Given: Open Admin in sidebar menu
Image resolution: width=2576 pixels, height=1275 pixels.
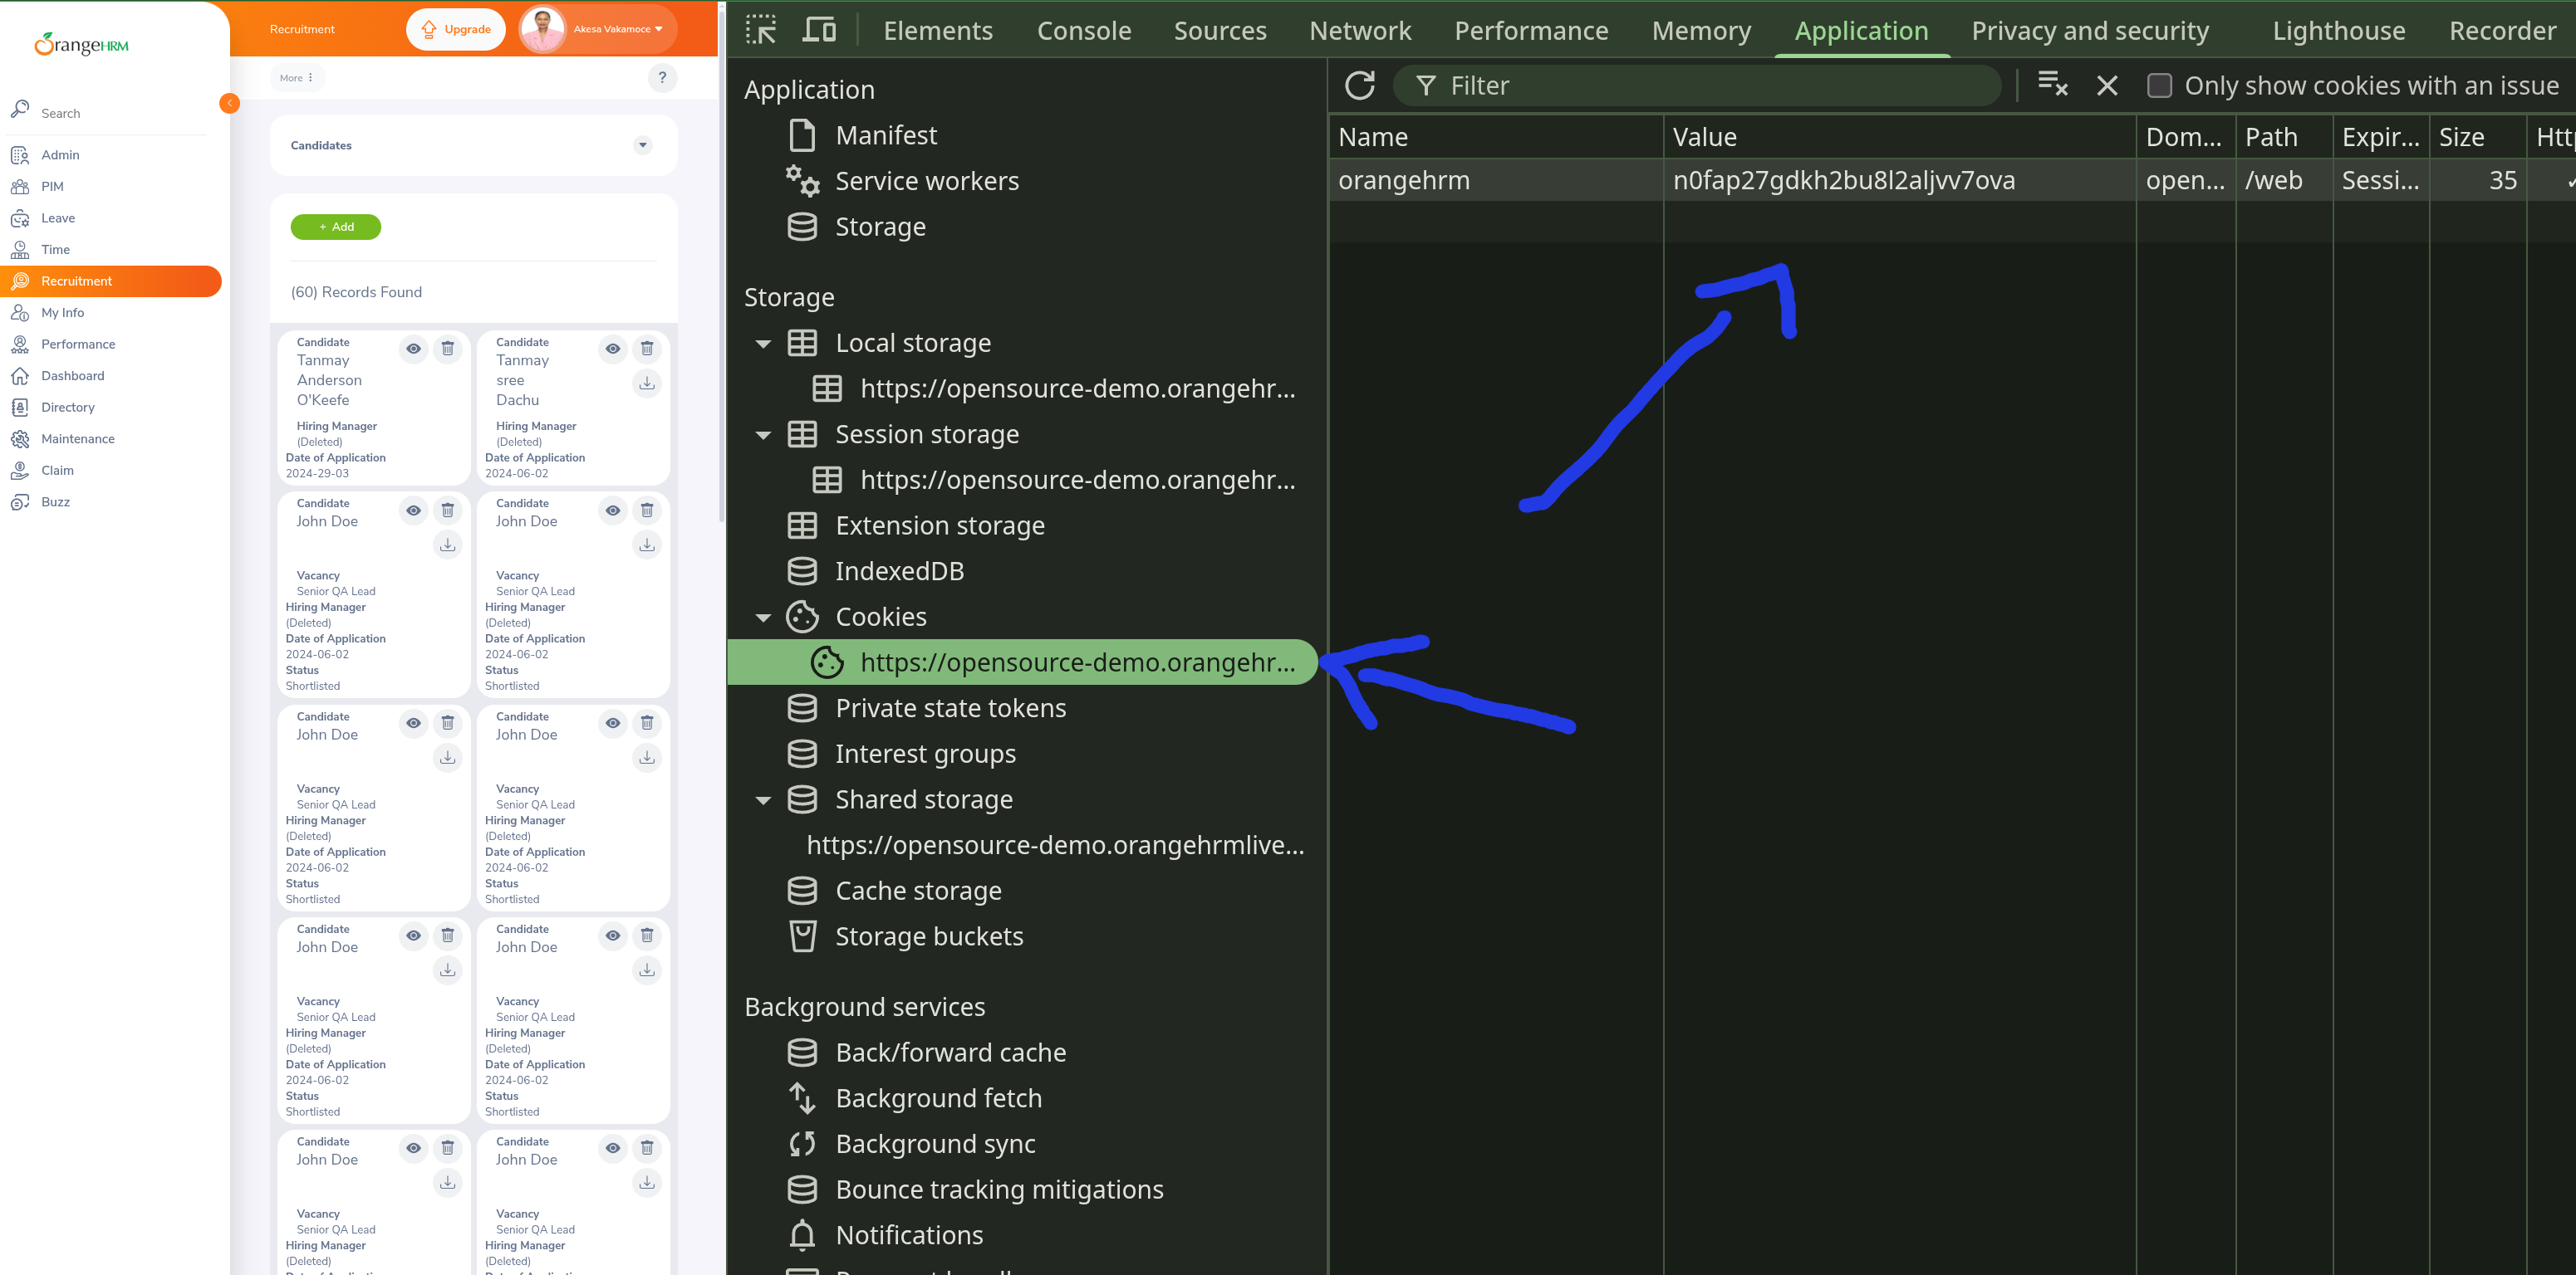Looking at the screenshot, I should pyautogui.click(x=110, y=155).
